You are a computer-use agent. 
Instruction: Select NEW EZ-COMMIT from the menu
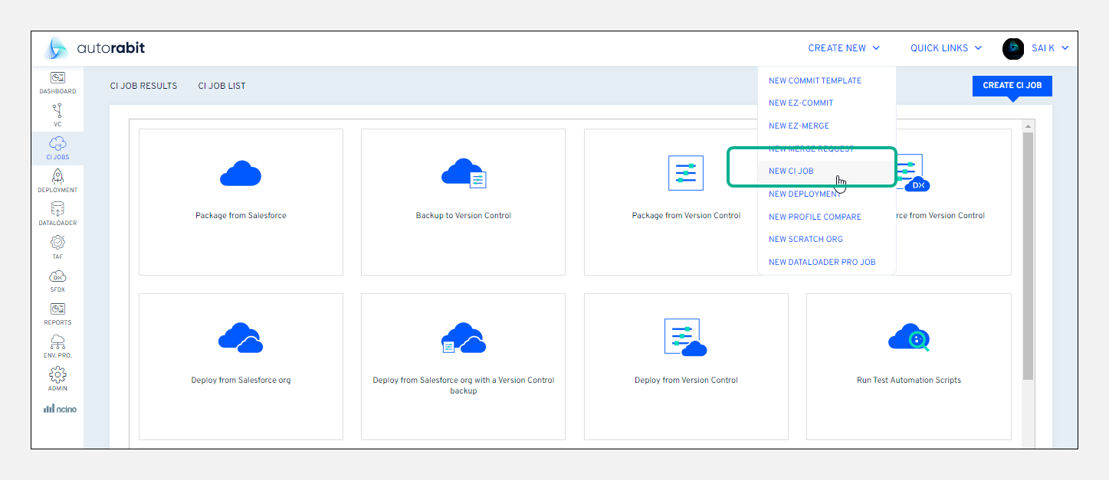(x=799, y=103)
